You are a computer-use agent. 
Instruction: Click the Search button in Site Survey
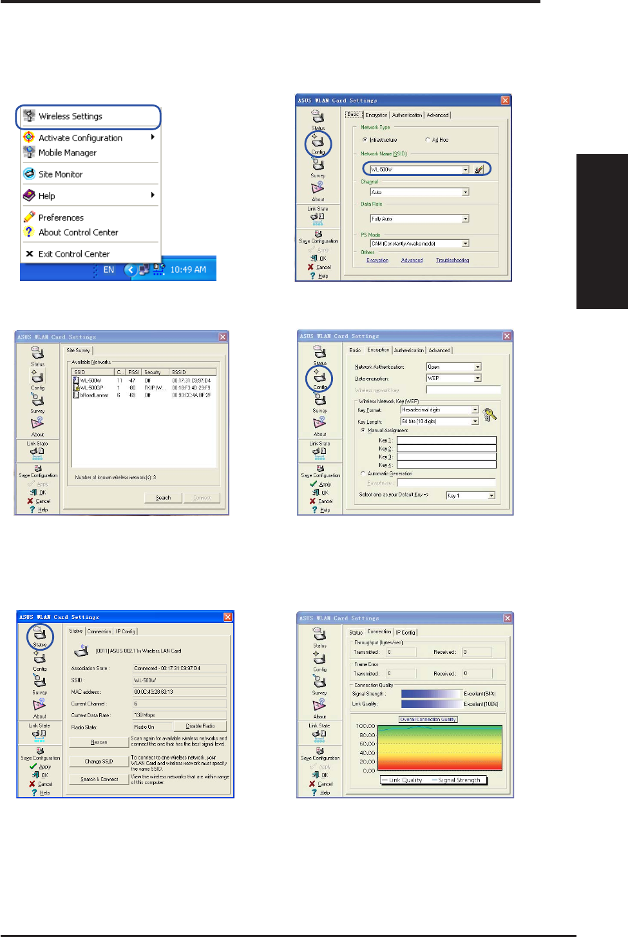[x=164, y=498]
